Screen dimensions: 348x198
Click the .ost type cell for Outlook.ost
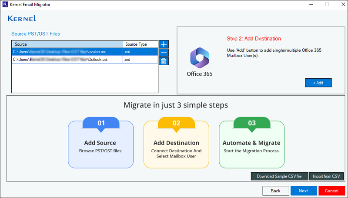click(141, 60)
